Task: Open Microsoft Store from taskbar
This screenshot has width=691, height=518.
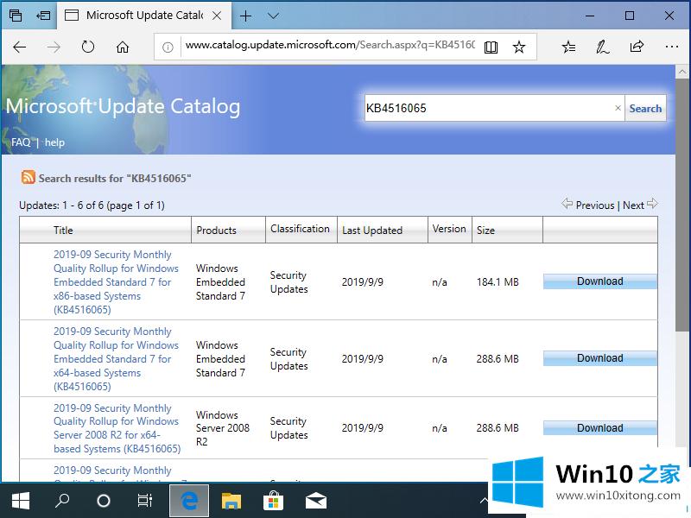Action: [273, 501]
